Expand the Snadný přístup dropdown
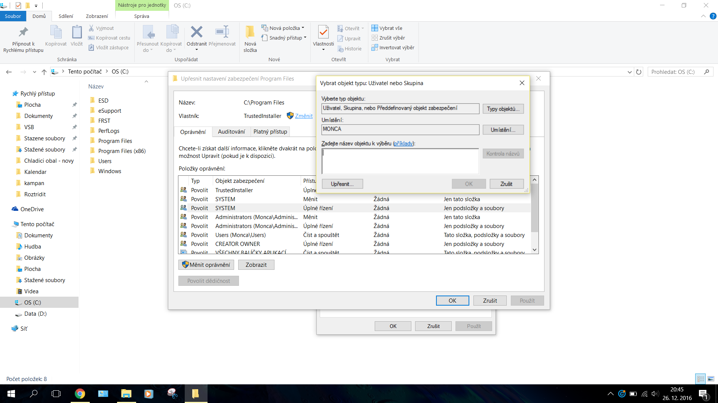 tap(305, 38)
